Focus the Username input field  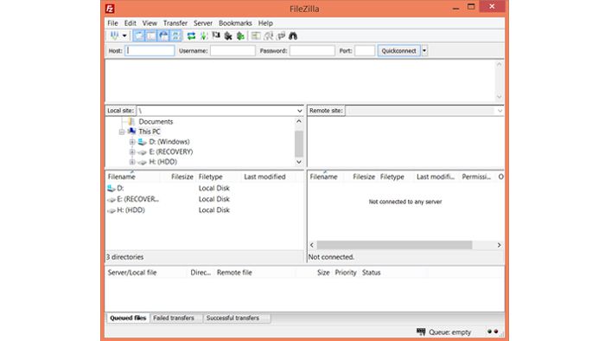point(232,50)
